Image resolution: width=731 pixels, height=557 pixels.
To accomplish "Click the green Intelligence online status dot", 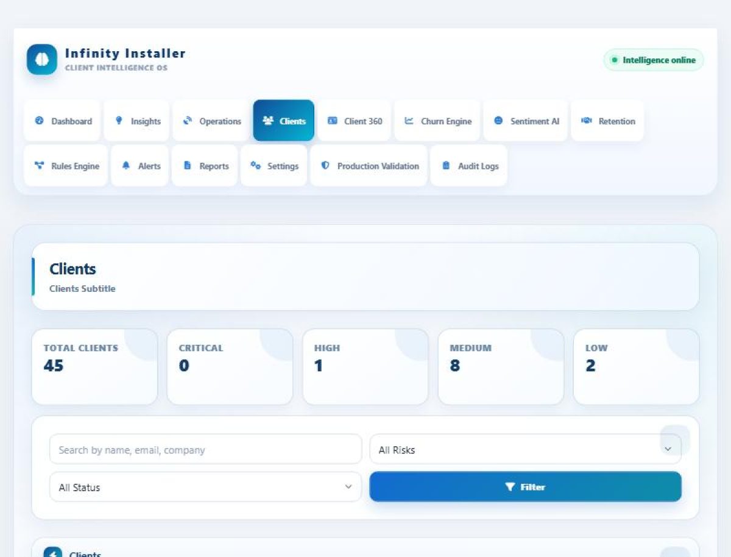I will tap(614, 60).
